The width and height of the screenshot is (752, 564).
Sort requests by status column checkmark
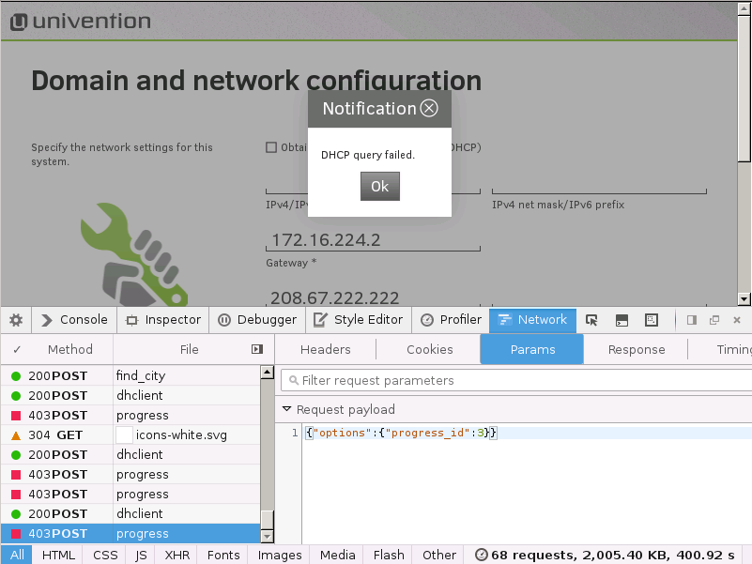17,349
